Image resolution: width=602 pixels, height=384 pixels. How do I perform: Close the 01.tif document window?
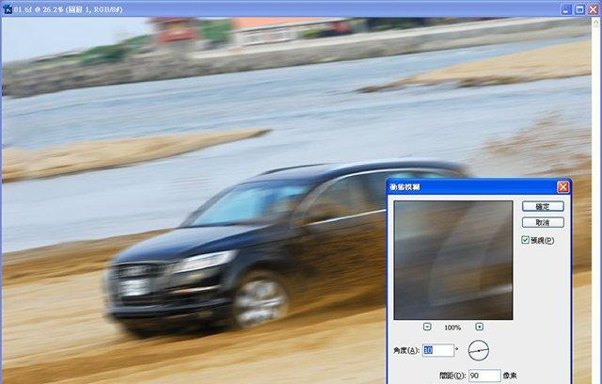pyautogui.click(x=594, y=9)
